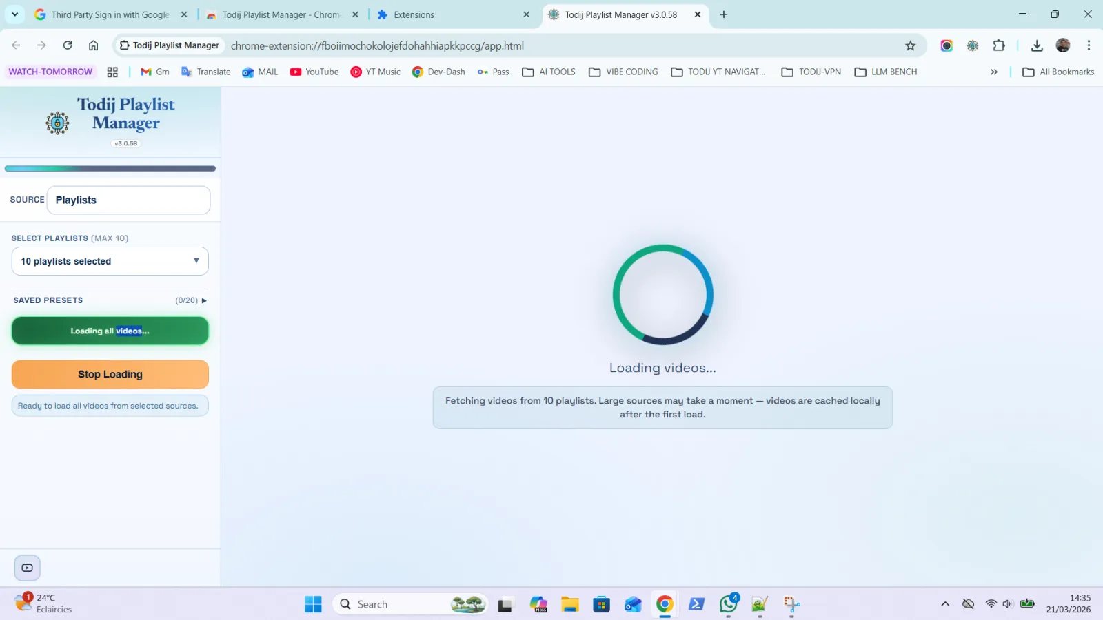1103x620 pixels.
Task: Click the volume icon in system tray
Action: pos(1008,604)
